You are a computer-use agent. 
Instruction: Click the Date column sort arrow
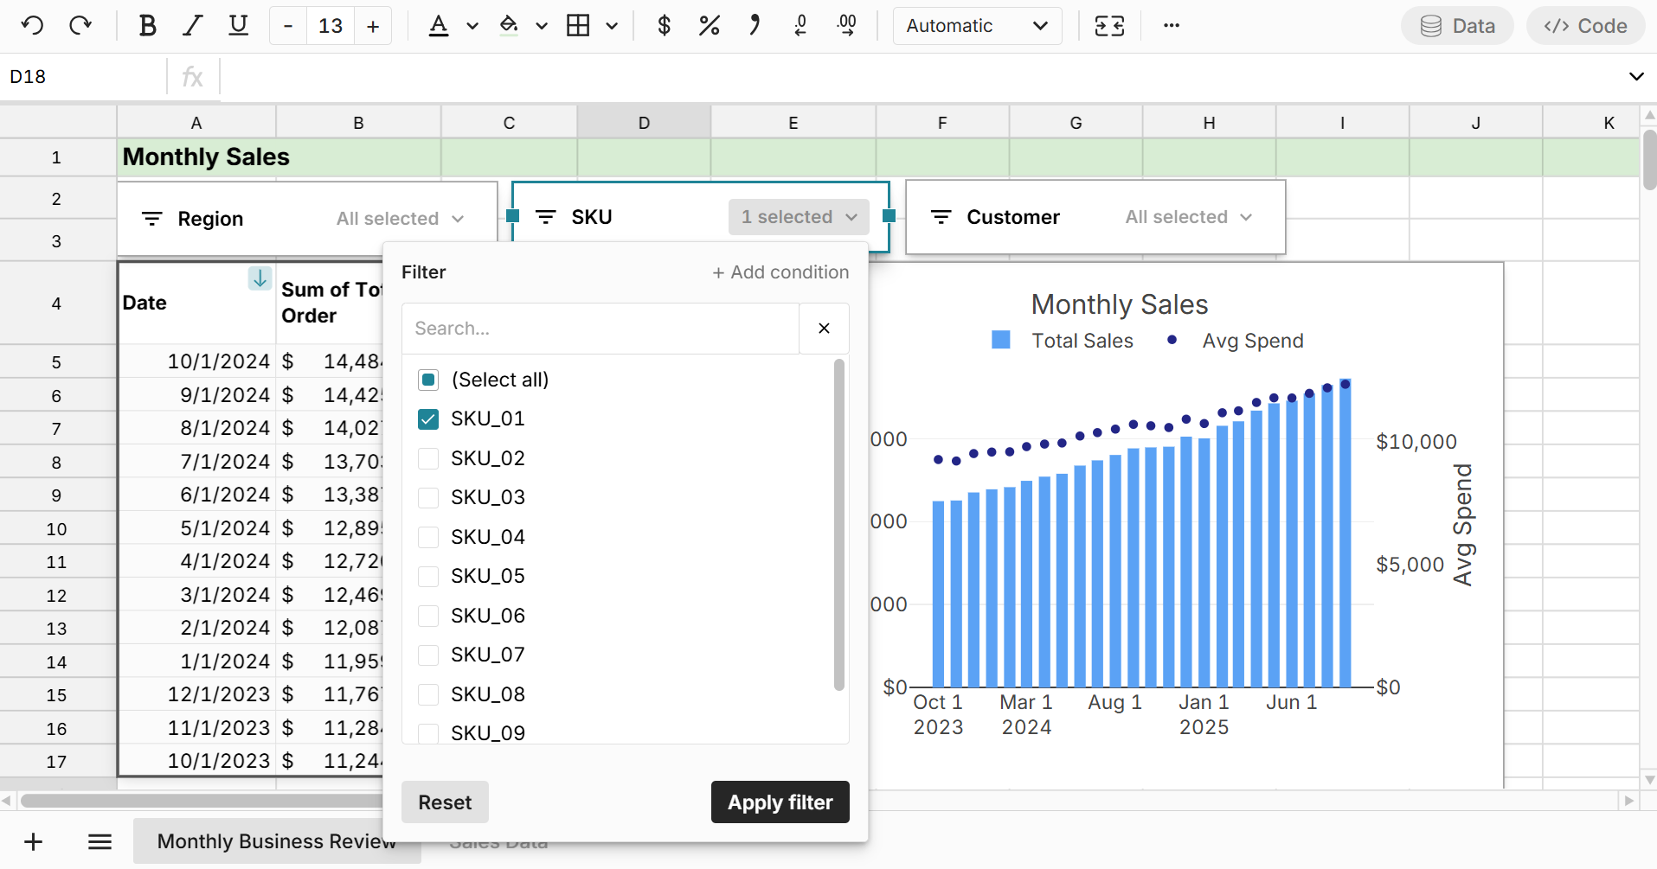[x=260, y=278]
